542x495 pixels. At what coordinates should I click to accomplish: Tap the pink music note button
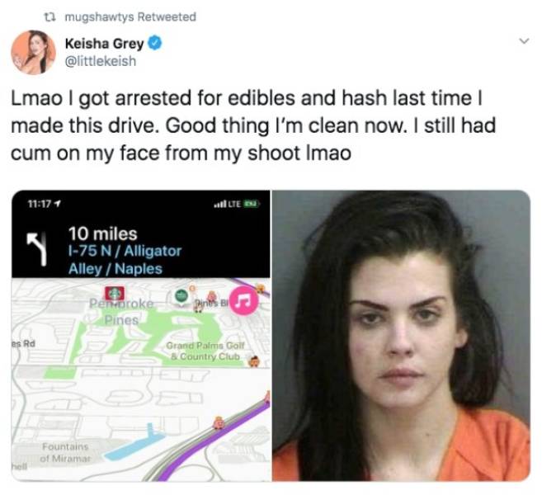pyautogui.click(x=244, y=300)
